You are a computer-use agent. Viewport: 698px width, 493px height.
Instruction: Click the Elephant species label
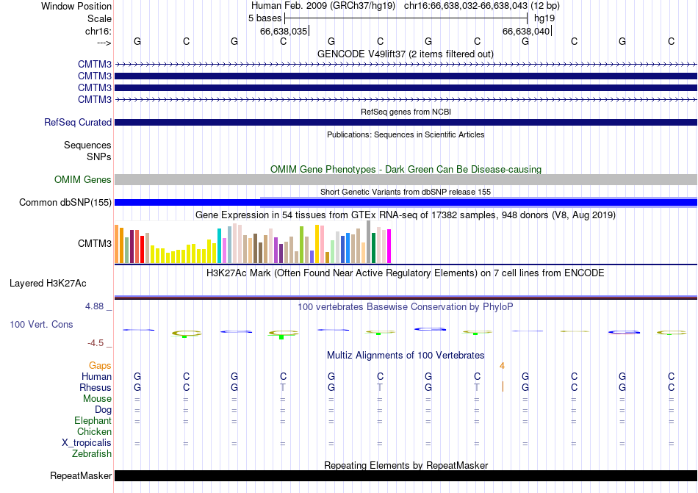(x=93, y=420)
